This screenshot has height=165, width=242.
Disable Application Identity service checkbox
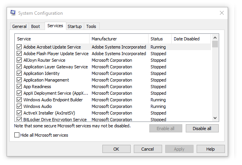point(19,73)
